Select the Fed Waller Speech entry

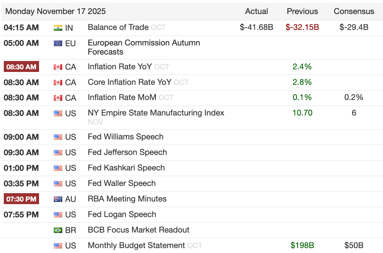click(x=121, y=183)
